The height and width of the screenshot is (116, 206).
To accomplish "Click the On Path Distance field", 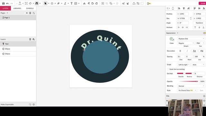I will 200,73.
